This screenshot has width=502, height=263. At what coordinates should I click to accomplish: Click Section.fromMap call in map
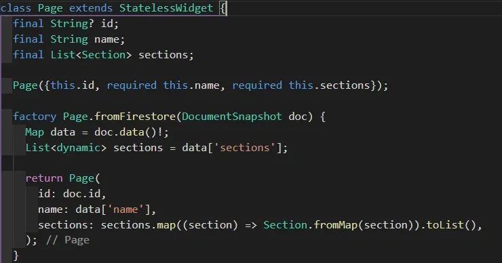(310, 225)
